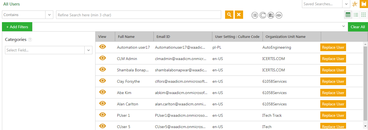368x130 pixels.
Task: Export the user list to Excel
Action: coord(271,15)
